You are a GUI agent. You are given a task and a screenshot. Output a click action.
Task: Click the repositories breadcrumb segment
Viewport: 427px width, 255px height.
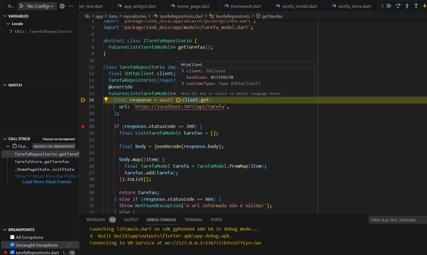135,16
